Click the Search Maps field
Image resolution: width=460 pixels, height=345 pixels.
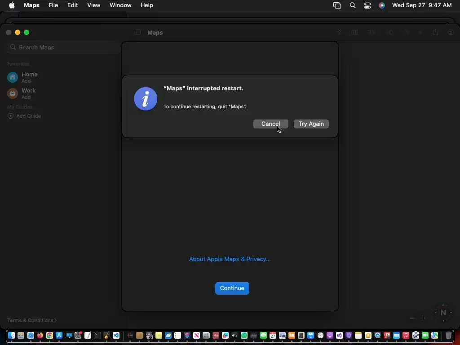pos(64,47)
